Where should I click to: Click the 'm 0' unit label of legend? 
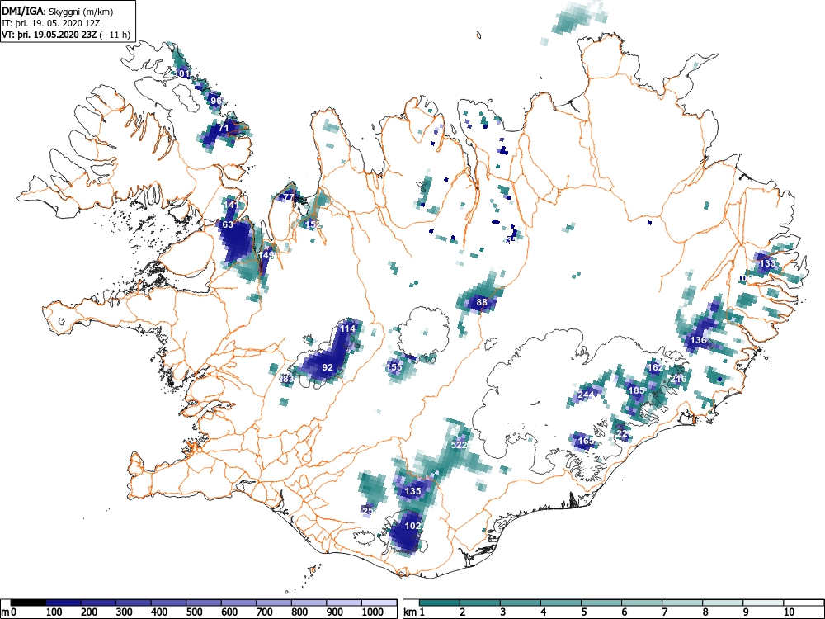coord(9,612)
